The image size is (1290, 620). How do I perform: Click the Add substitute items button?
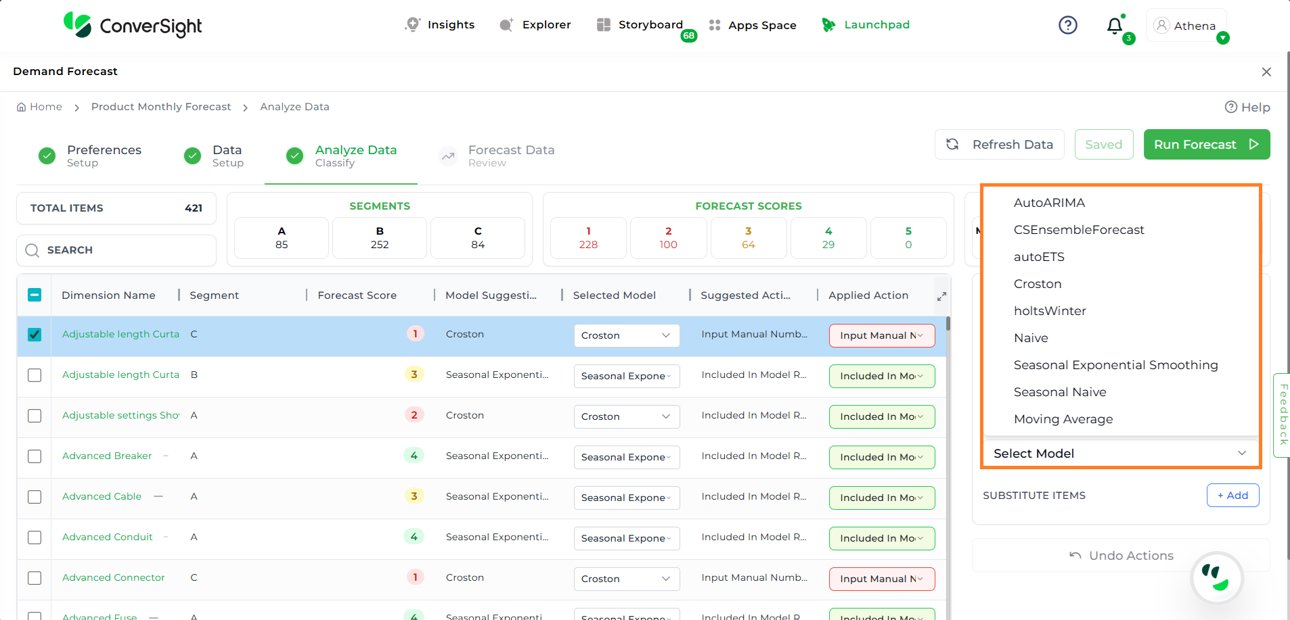(1232, 496)
